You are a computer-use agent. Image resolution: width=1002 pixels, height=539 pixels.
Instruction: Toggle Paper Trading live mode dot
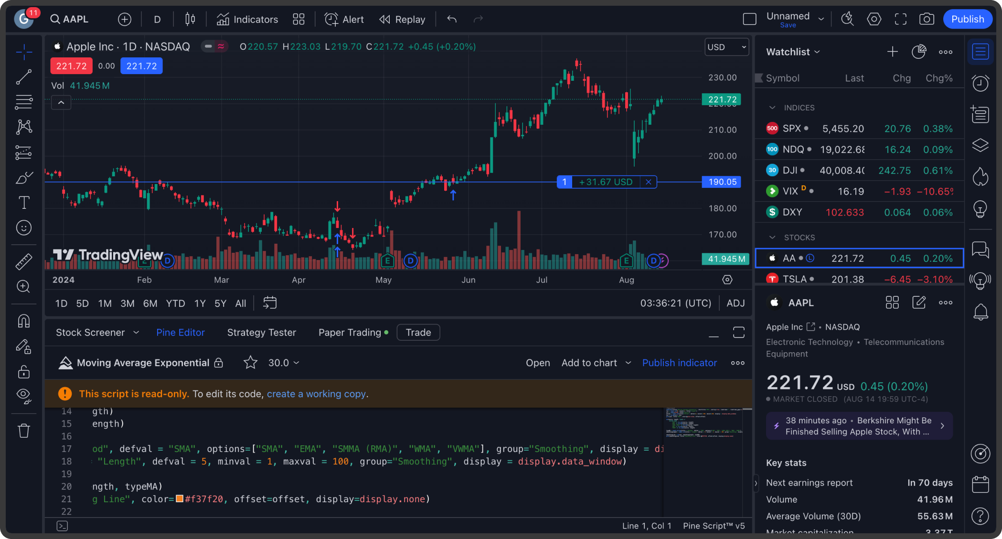tap(386, 332)
